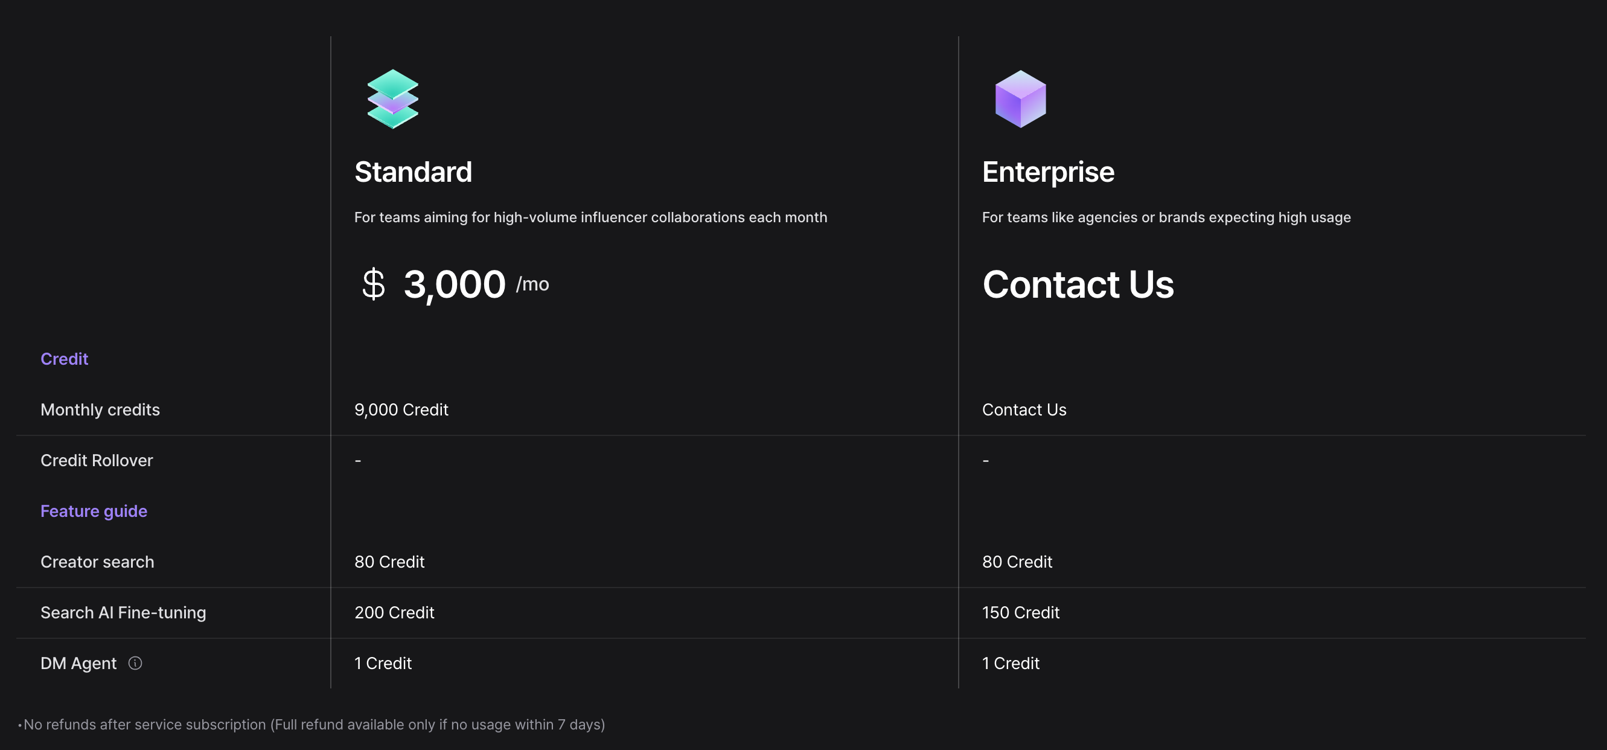1607x750 pixels.
Task: Click the Credit Rollover row label
Action: pyautogui.click(x=97, y=461)
